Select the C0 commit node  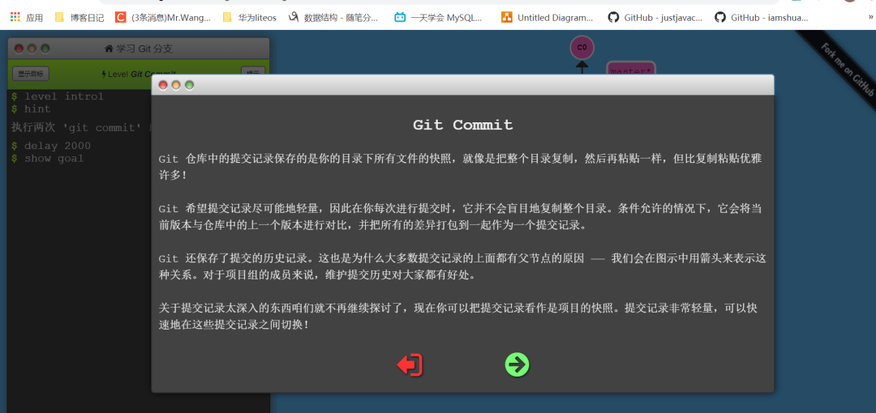pos(582,48)
